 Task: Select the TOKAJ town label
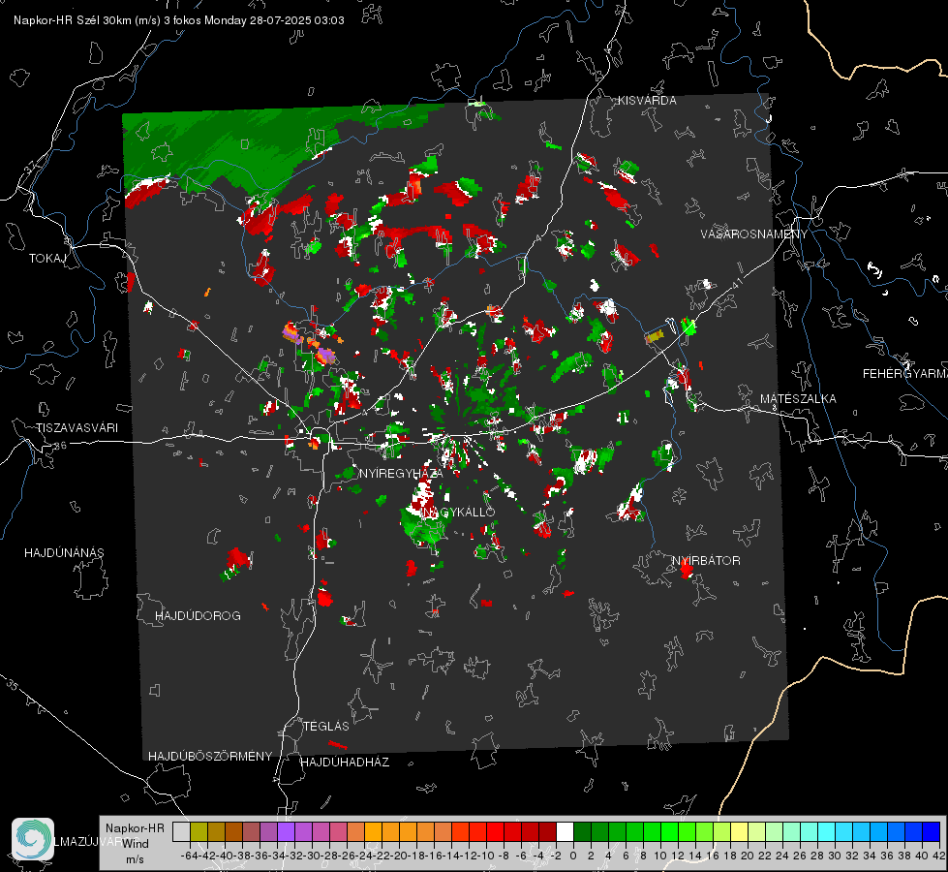[x=47, y=259]
